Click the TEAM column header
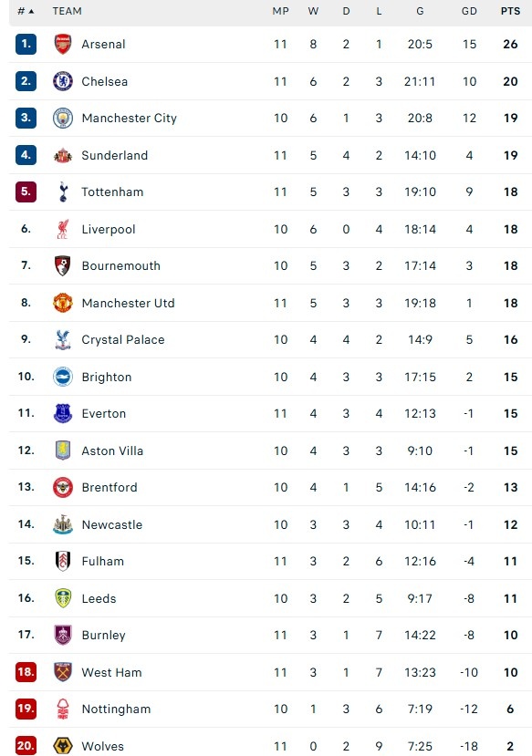Image resolution: width=532 pixels, height=756 pixels. pyautogui.click(x=68, y=12)
